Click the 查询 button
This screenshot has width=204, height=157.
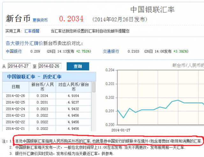coord(78,66)
